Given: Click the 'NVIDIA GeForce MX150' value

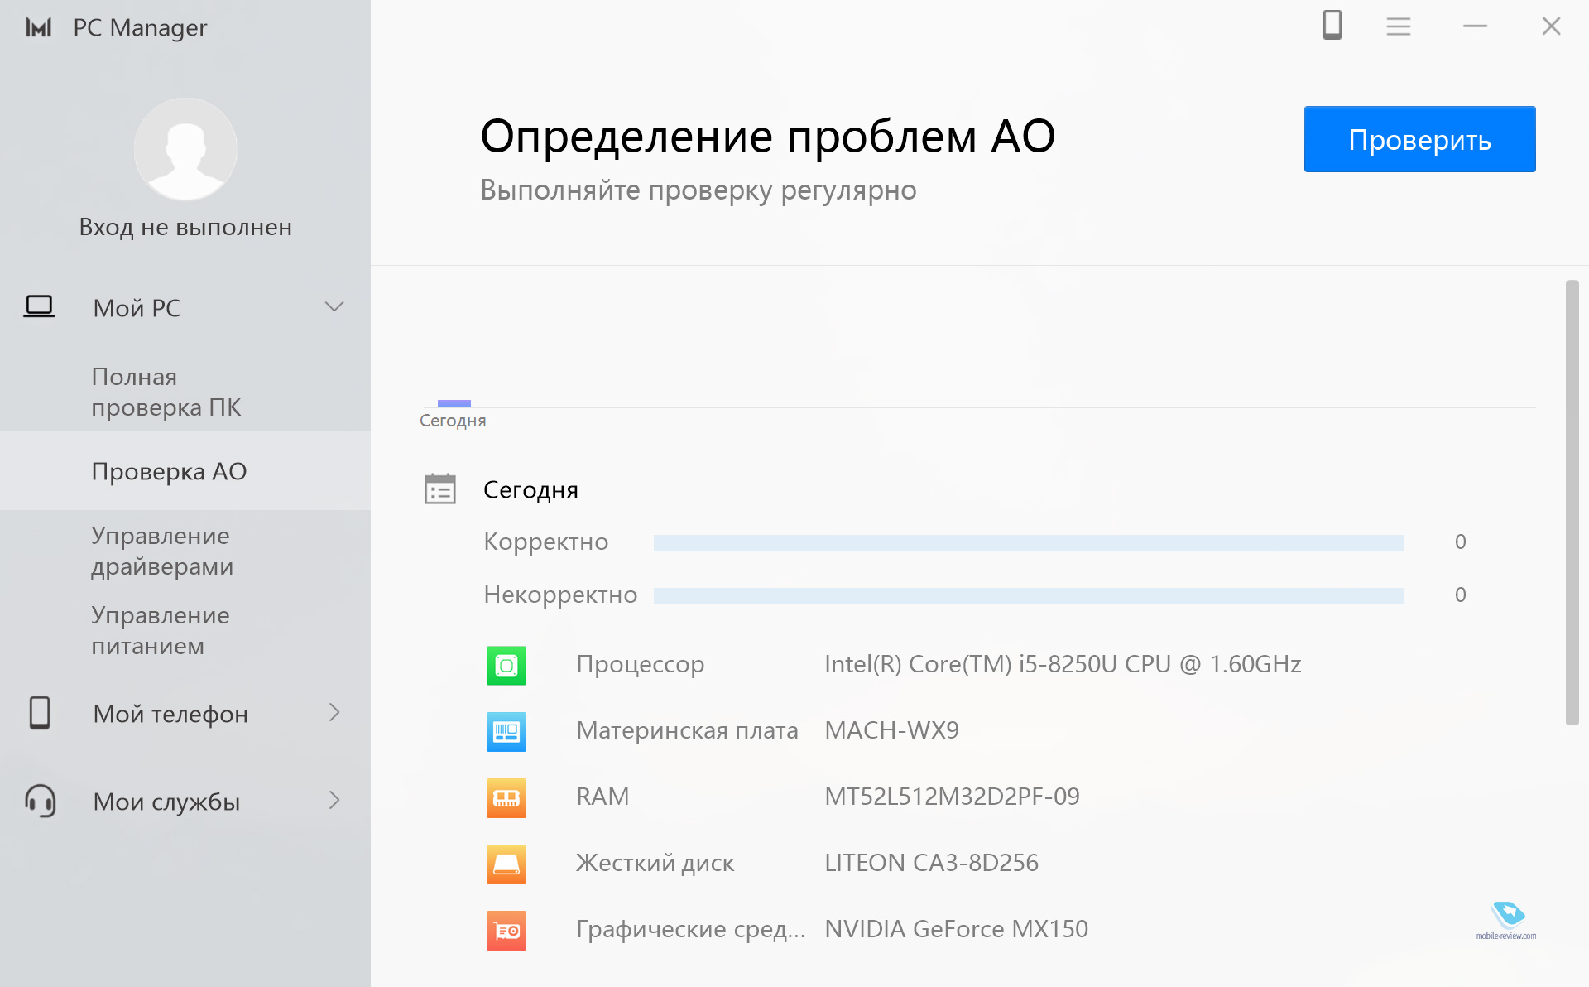Looking at the screenshot, I should point(956,929).
